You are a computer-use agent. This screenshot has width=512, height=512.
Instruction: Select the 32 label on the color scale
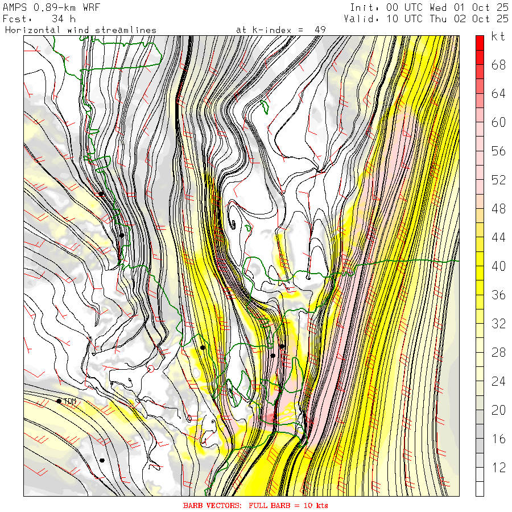coord(498,324)
